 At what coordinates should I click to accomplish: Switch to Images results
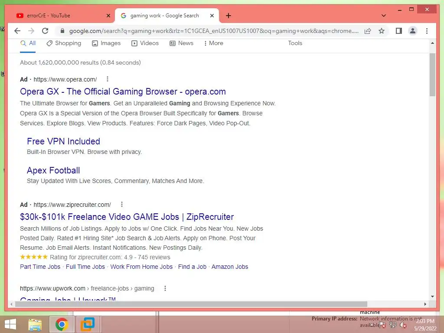(106, 43)
